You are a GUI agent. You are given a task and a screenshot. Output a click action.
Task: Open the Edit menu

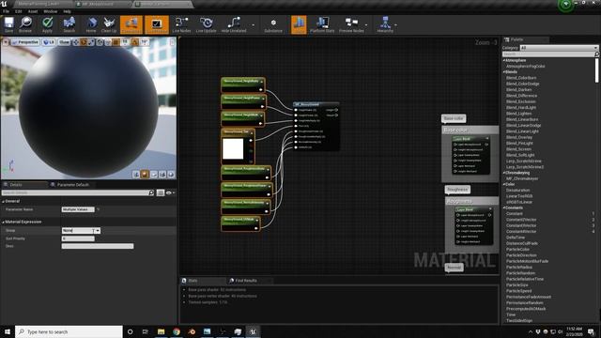coord(19,11)
